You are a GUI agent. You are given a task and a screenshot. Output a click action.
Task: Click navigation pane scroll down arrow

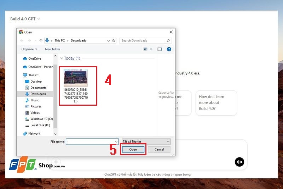coord(55,134)
